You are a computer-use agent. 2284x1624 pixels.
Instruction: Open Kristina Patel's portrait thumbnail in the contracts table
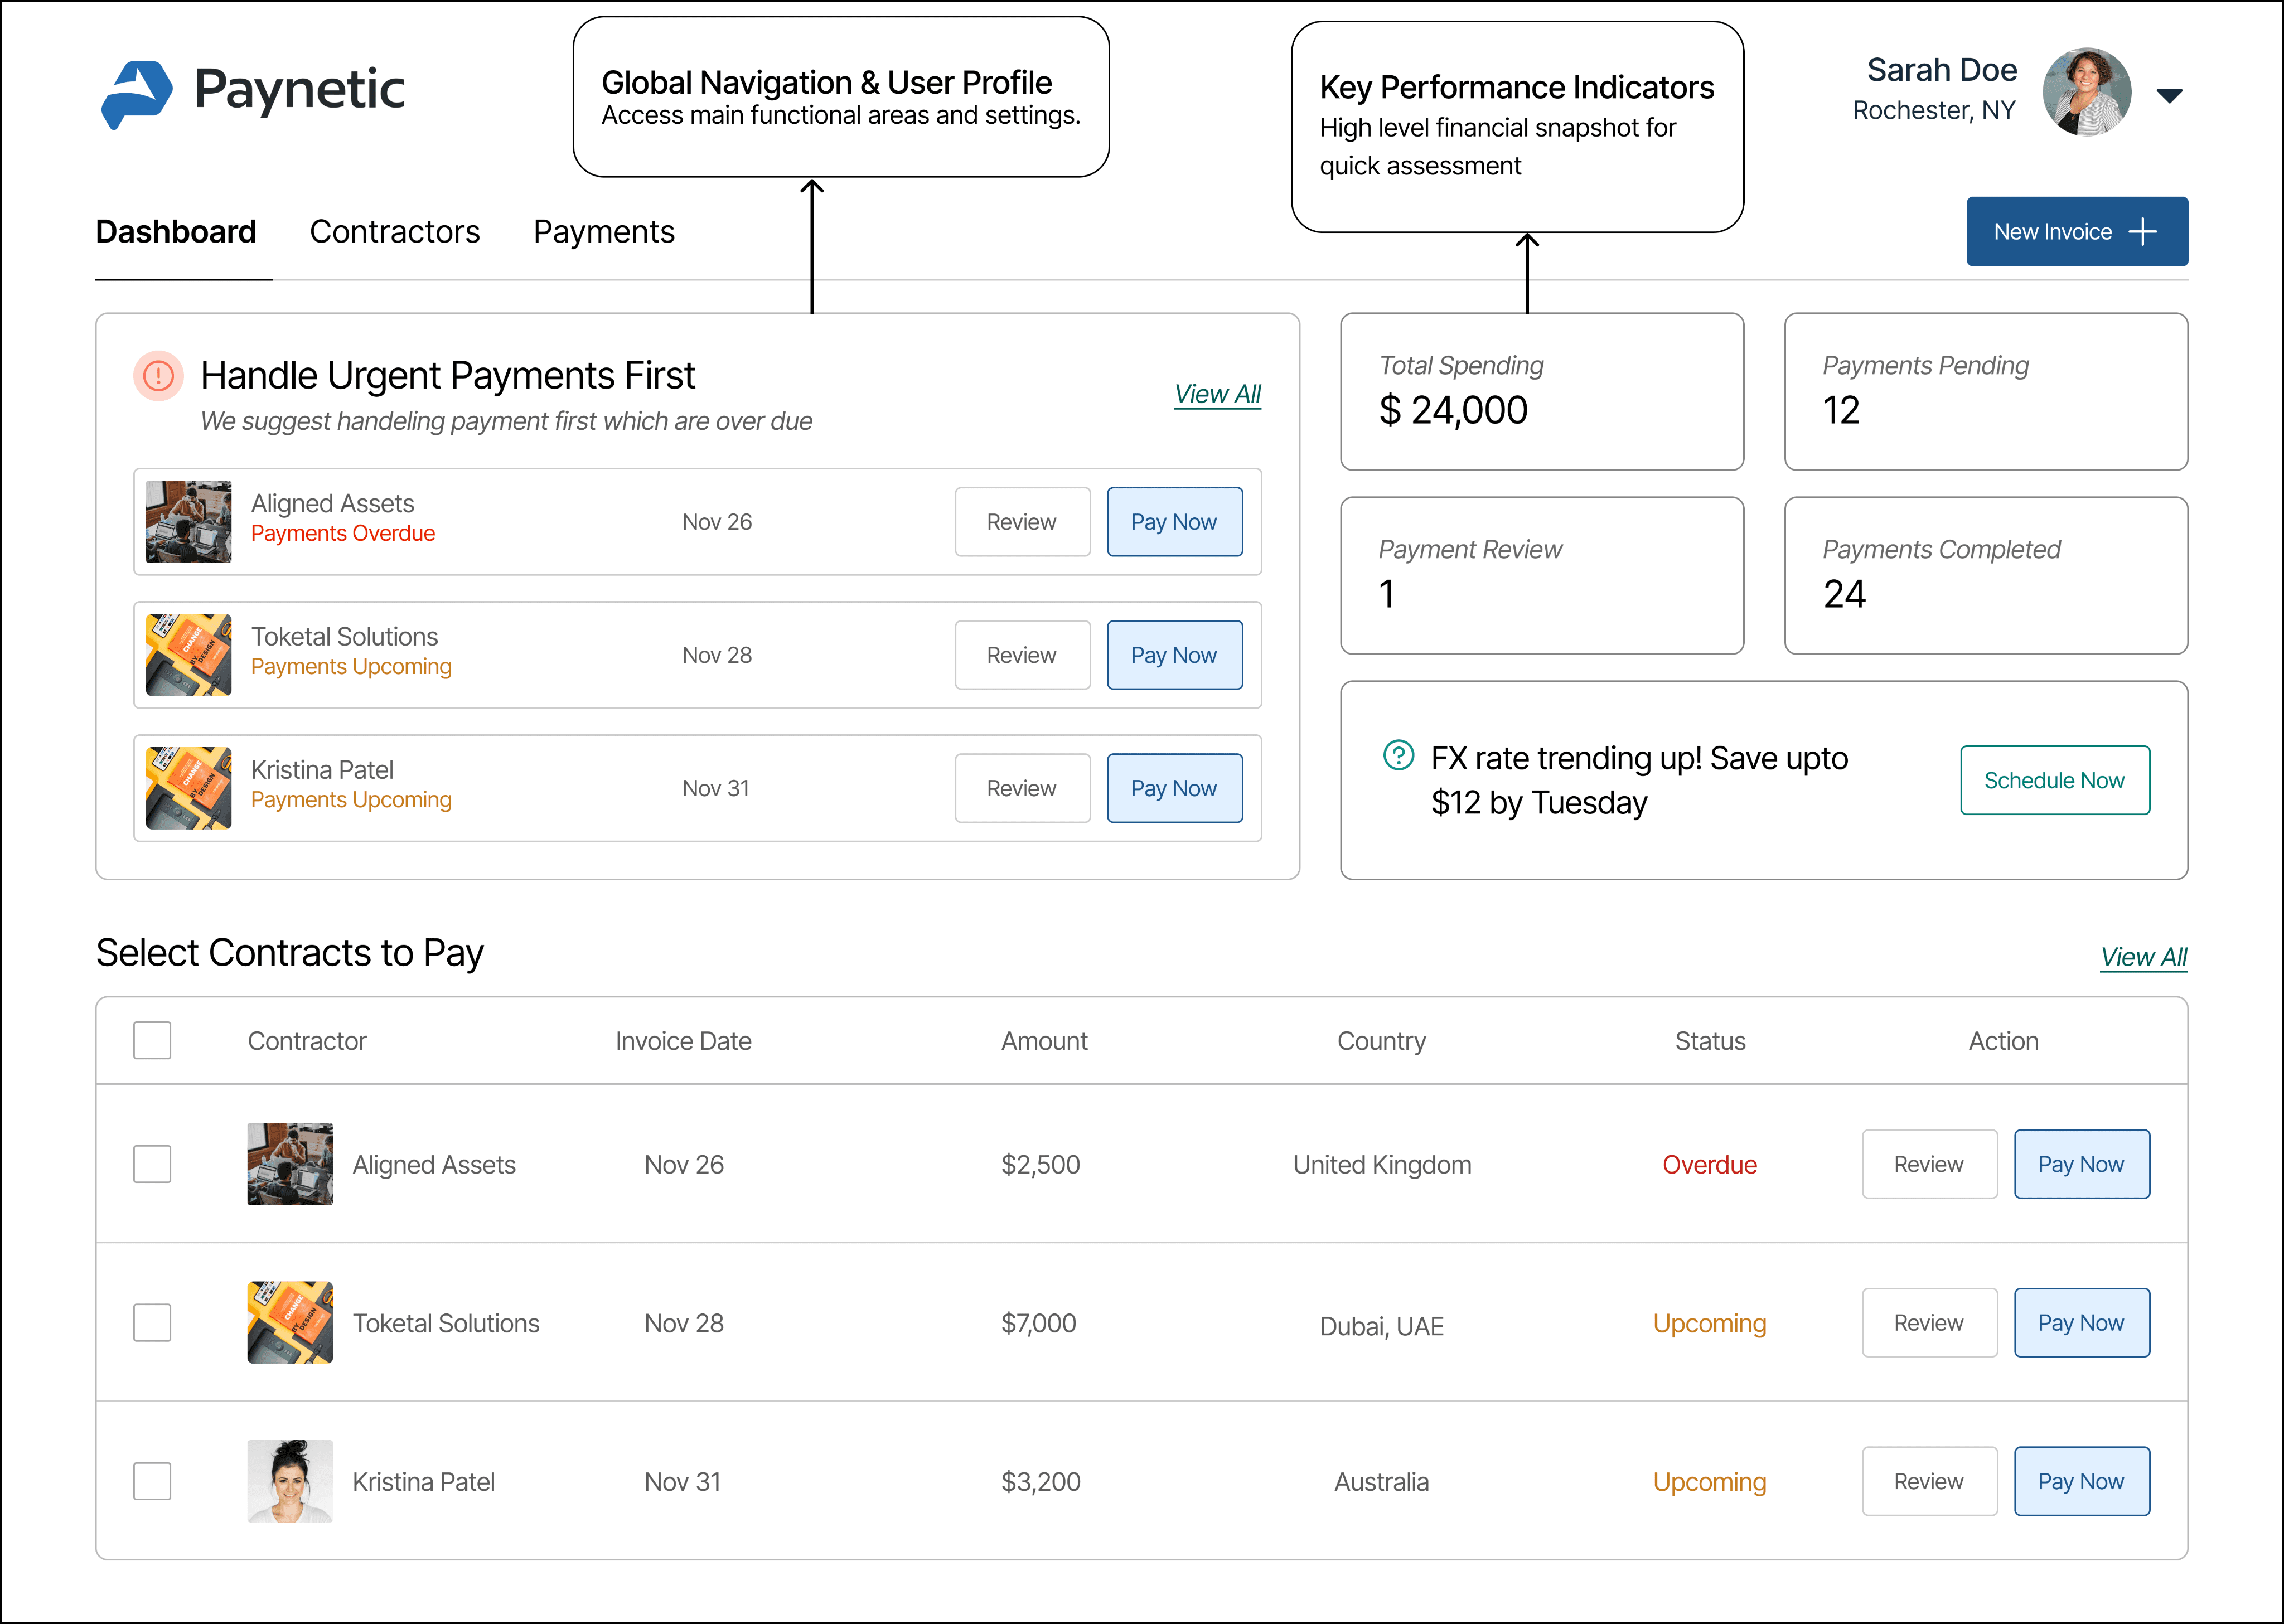290,1481
